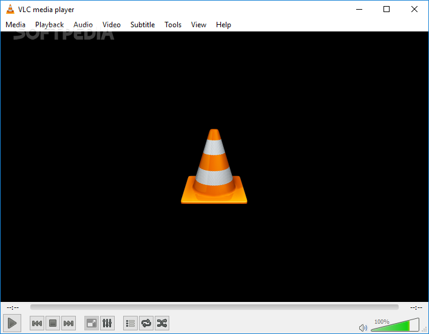Show extended settings and effects
This screenshot has width=429, height=334.
pyautogui.click(x=107, y=323)
